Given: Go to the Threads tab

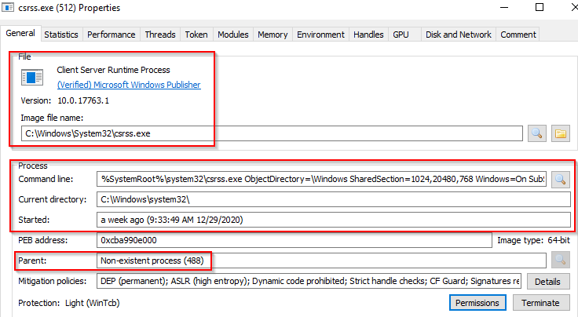Looking at the screenshot, I should coord(160,35).
